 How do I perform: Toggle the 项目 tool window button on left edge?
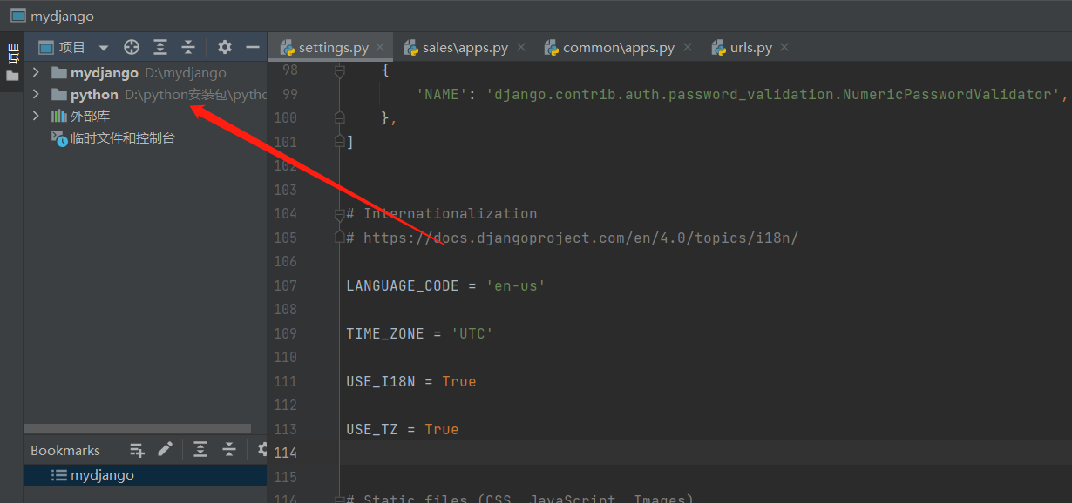click(x=11, y=54)
